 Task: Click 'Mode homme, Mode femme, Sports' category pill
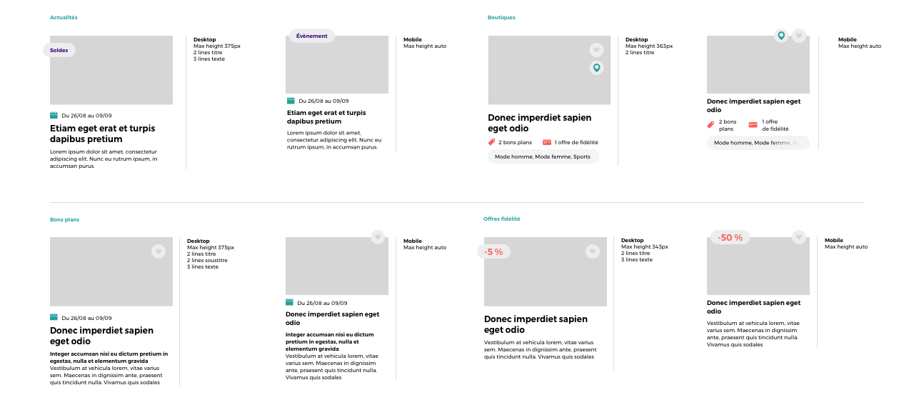543,156
